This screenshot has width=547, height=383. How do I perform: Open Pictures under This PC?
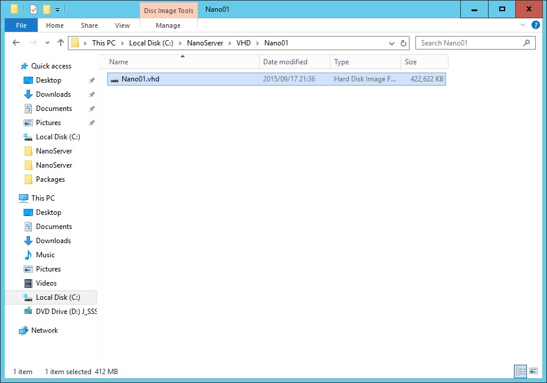point(48,269)
